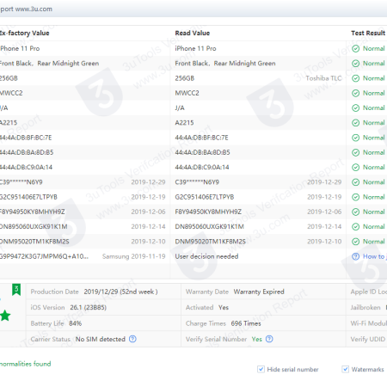The height and width of the screenshot is (387, 387).
Task: Select the Read Value serial C39******N6Y9
Action: point(197,182)
